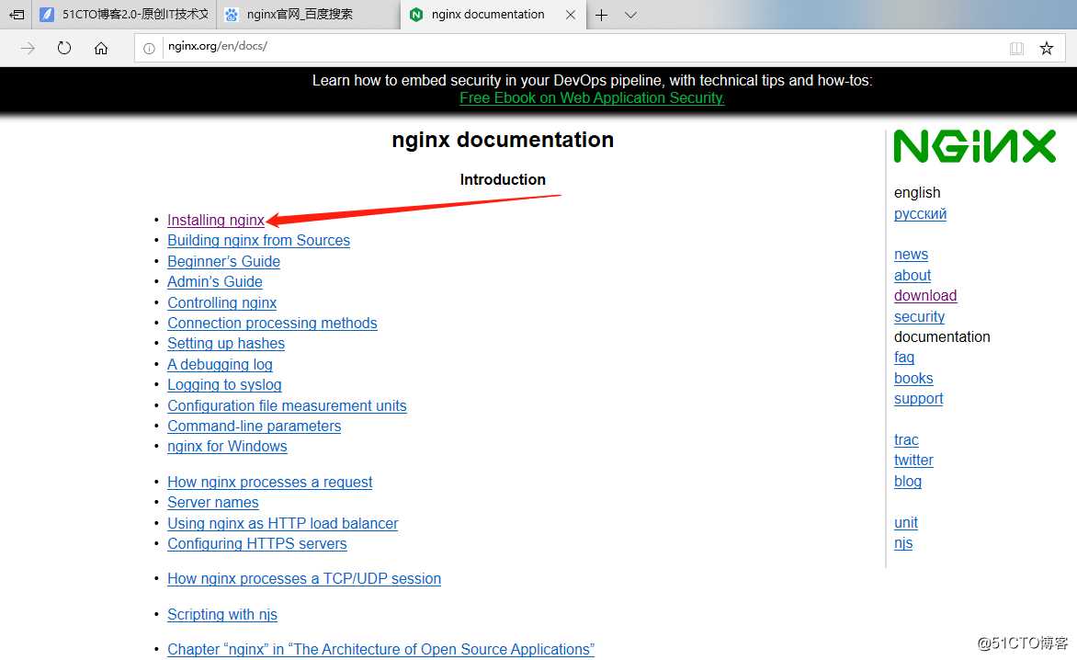Screen dimensions: 1077x660
Task: Open the blog sidebar link
Action: pos(907,482)
